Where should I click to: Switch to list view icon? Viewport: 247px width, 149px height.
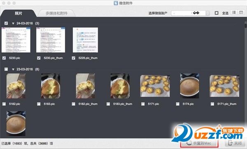[x=234, y=12]
